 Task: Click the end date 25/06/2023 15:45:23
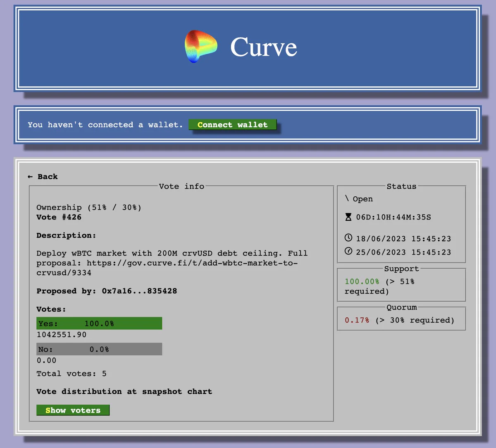(x=403, y=252)
